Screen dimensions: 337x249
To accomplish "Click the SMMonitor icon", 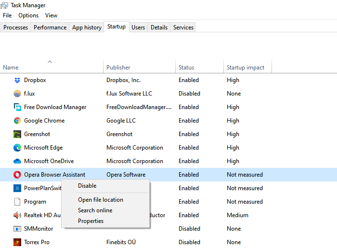I will pos(17,229).
